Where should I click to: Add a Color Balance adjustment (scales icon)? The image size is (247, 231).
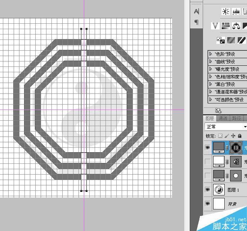(236, 26)
